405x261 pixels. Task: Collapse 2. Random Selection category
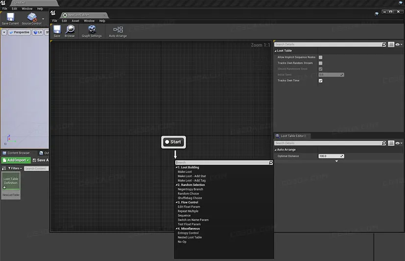[177, 185]
